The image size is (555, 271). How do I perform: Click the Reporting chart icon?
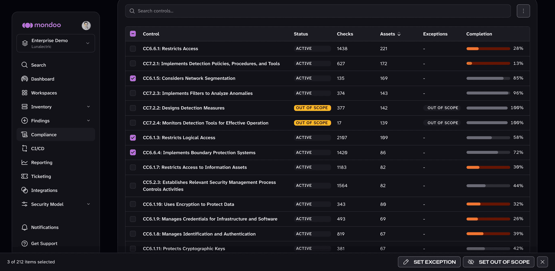coord(25,162)
